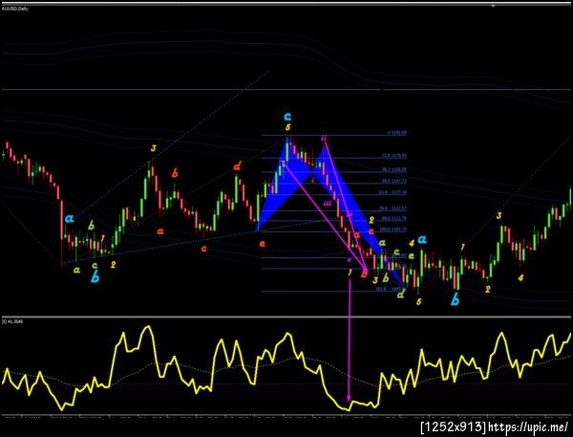Click the magenta 'iii' wave label

click(x=327, y=204)
